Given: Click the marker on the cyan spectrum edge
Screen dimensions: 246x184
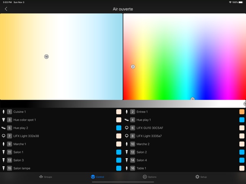Looking at the screenshot, I should point(192,98).
